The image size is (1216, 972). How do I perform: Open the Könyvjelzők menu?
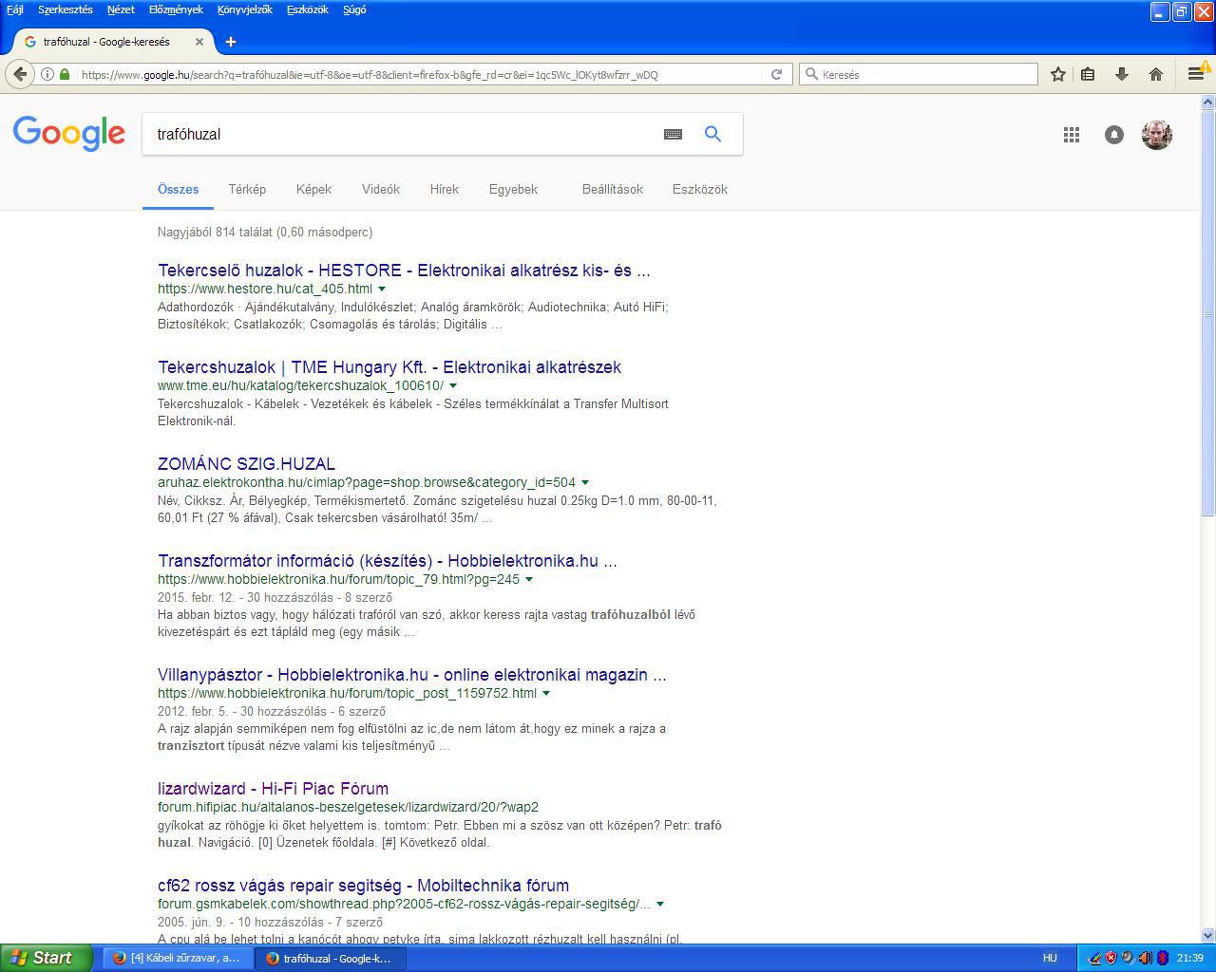point(245,9)
